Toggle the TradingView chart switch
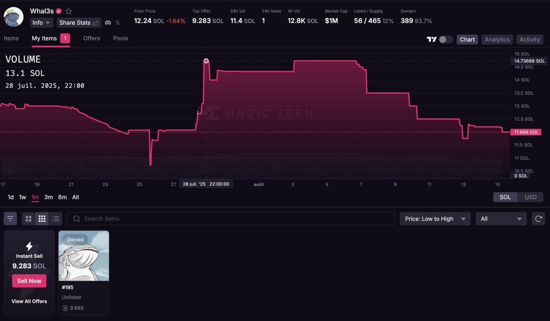Viewport: 550px width, 321px height. pos(446,39)
